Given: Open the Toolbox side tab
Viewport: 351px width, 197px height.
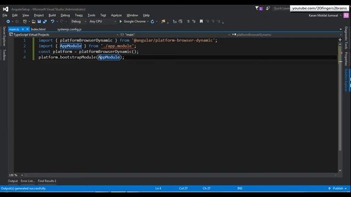Looking at the screenshot, I should point(4,55).
